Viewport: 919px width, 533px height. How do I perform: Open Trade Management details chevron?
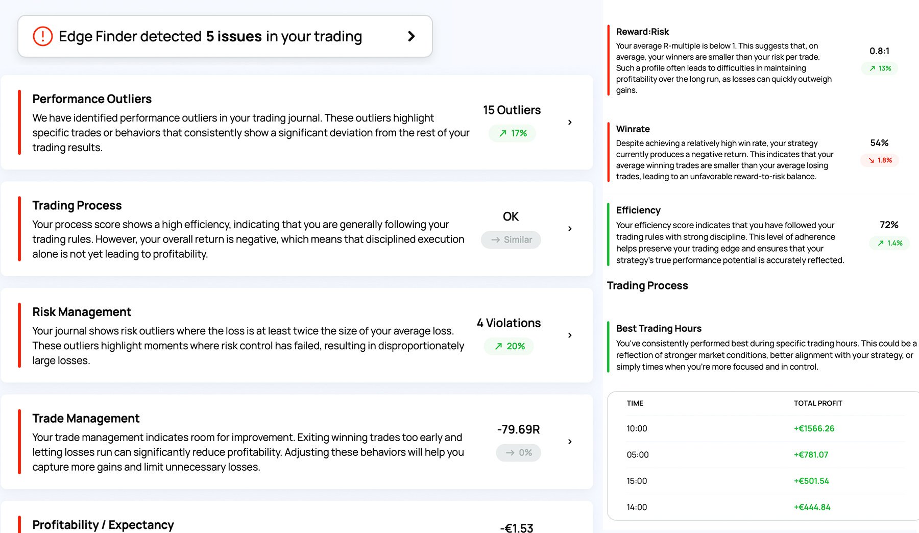tap(570, 442)
